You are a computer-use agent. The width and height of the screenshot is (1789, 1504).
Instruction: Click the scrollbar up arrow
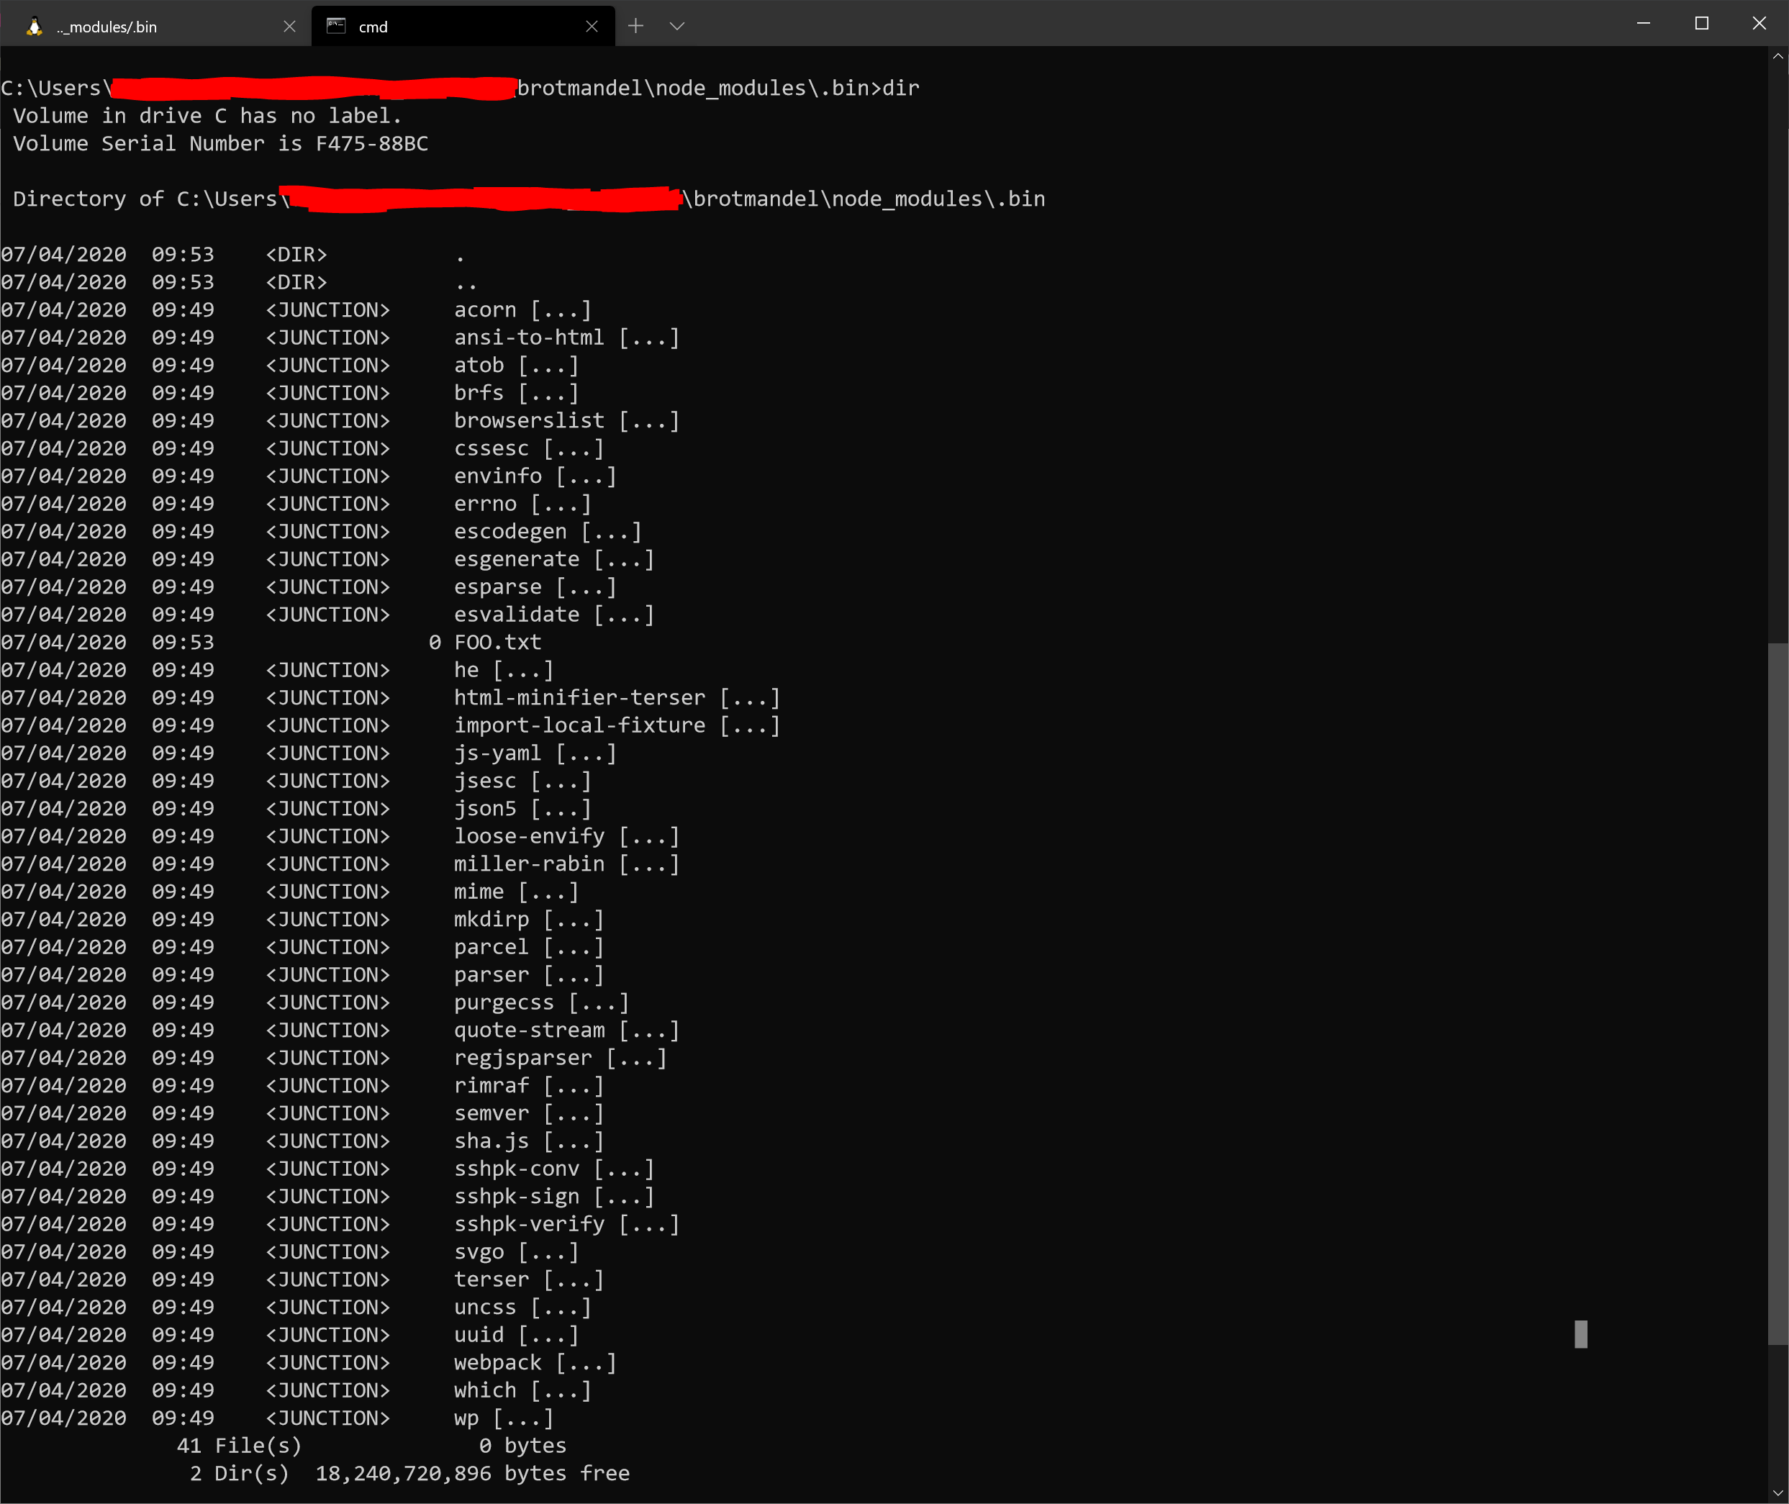1780,57
